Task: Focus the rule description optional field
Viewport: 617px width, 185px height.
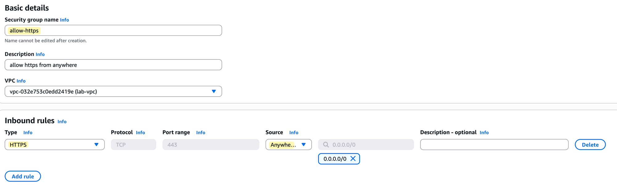Action: pos(494,145)
